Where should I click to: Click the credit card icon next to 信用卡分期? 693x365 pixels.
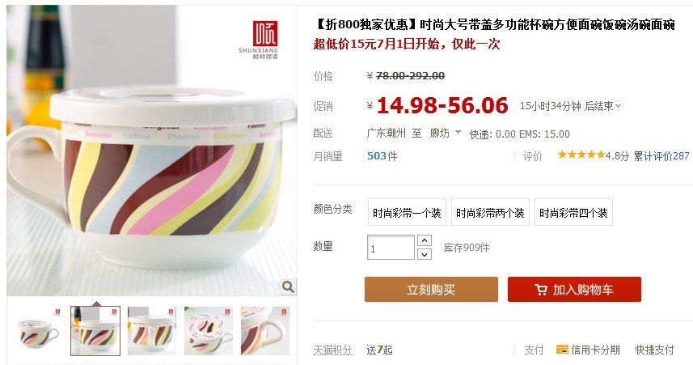coord(562,350)
